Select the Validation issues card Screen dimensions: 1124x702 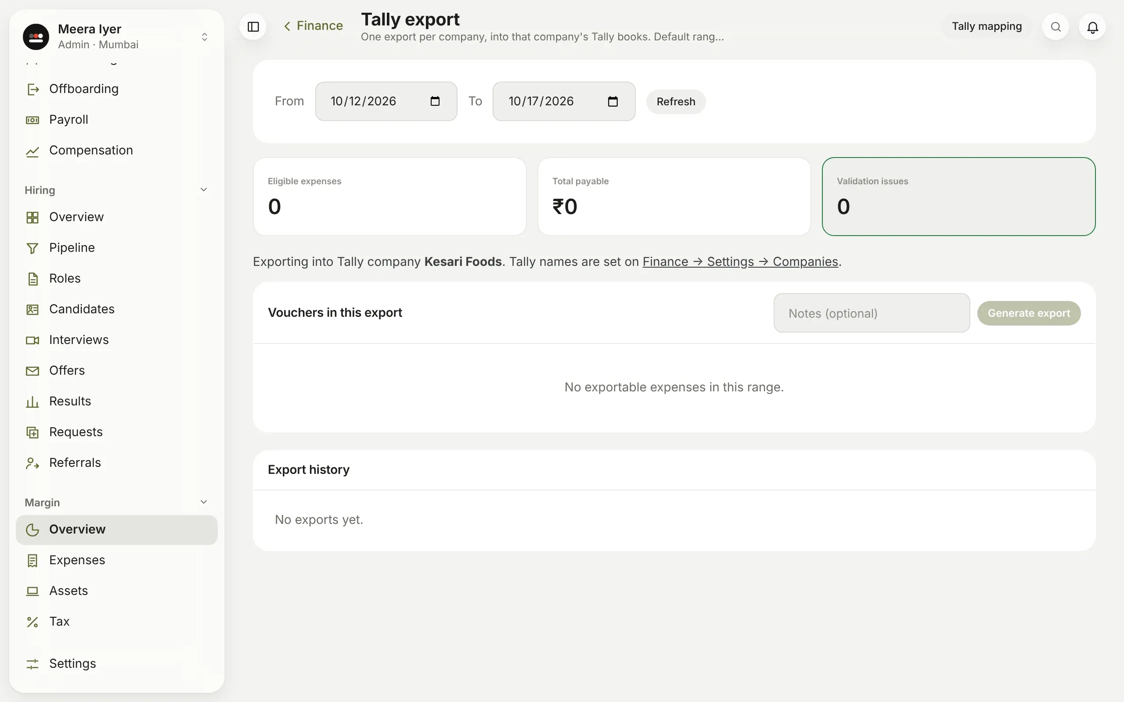tap(958, 197)
